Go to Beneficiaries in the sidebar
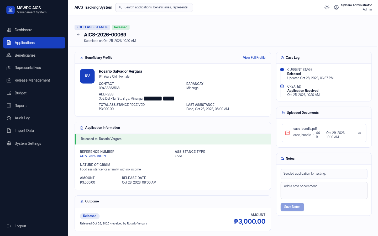This screenshot has width=378, height=236. [x=34, y=55]
